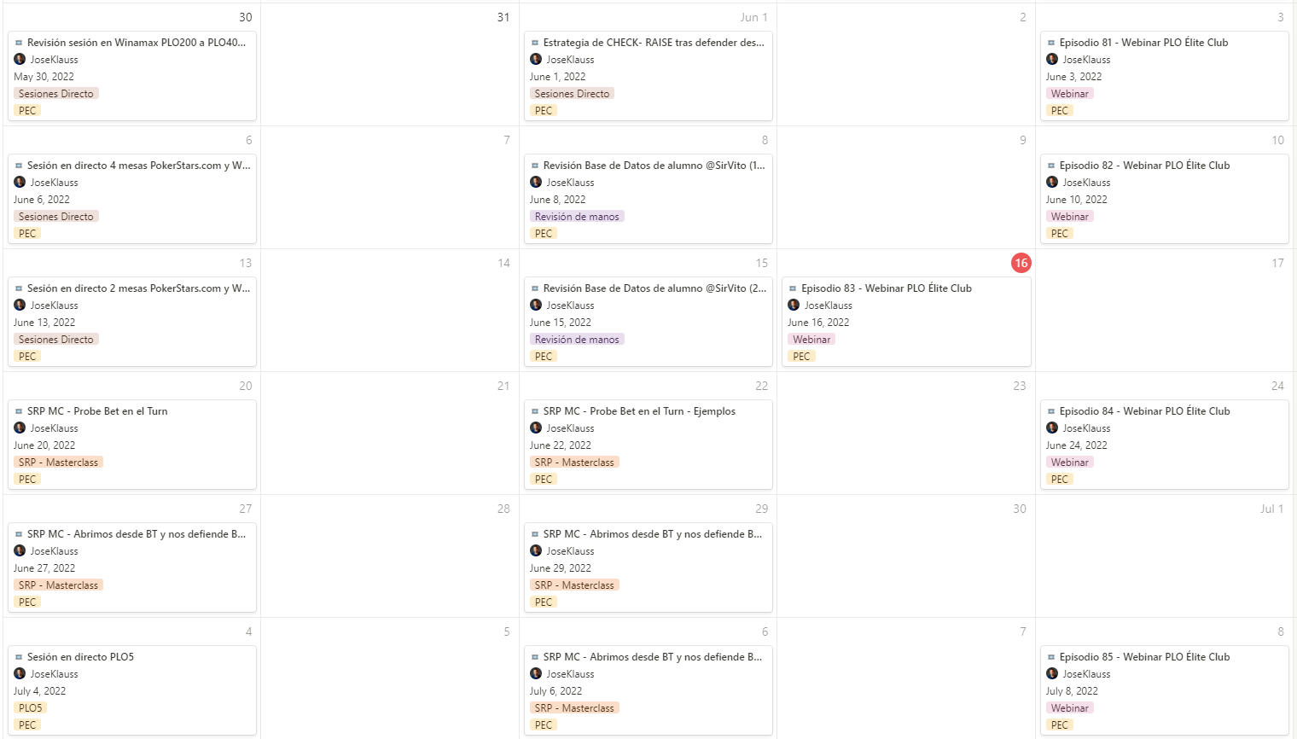Click JoseKlauss avatar on Episodio 84 card
The image size is (1297, 739).
1052,428
